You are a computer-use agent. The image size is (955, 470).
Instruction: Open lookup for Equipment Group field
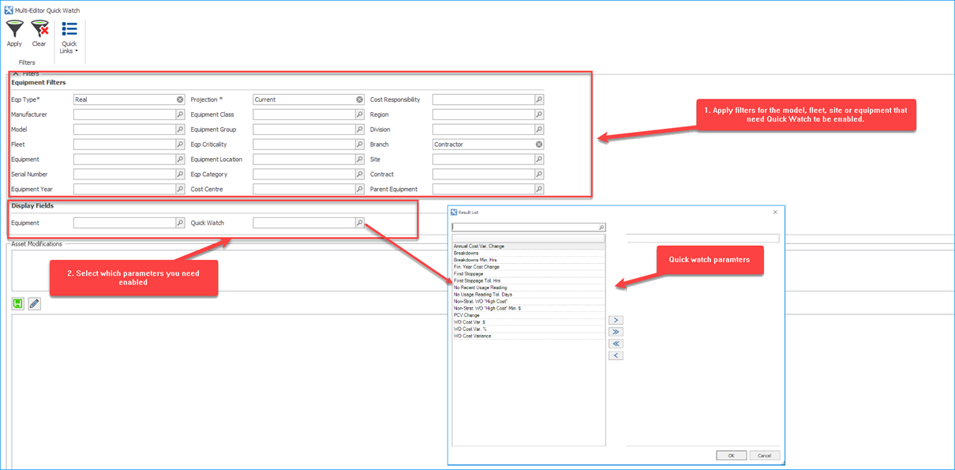click(x=359, y=130)
